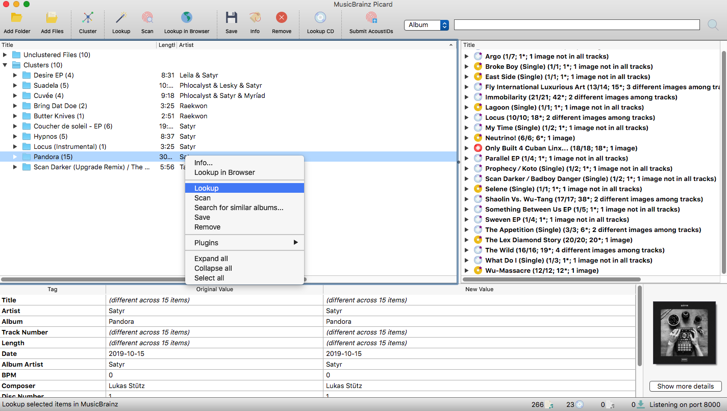Screen dimensions: 727x411
Task: Click the metadata table vertical scrollbar
Action: [x=640, y=326]
